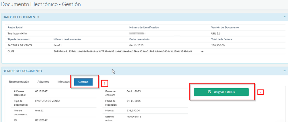Click the DATOS DEL DOCUMENTO header title

[x=21, y=17]
